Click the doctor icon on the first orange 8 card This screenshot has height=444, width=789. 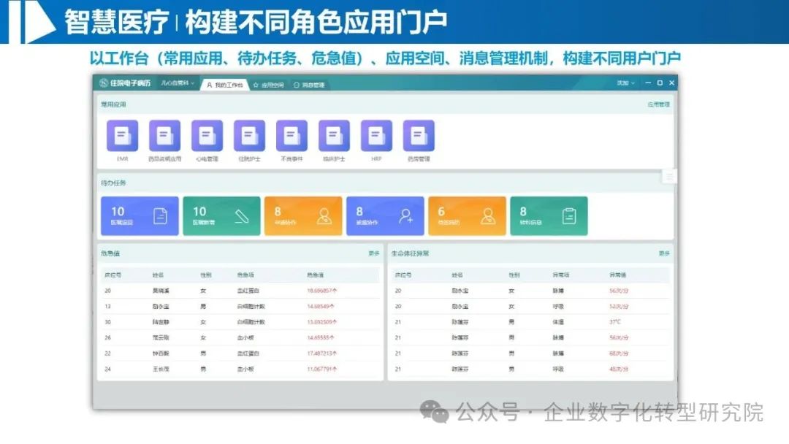(x=324, y=216)
